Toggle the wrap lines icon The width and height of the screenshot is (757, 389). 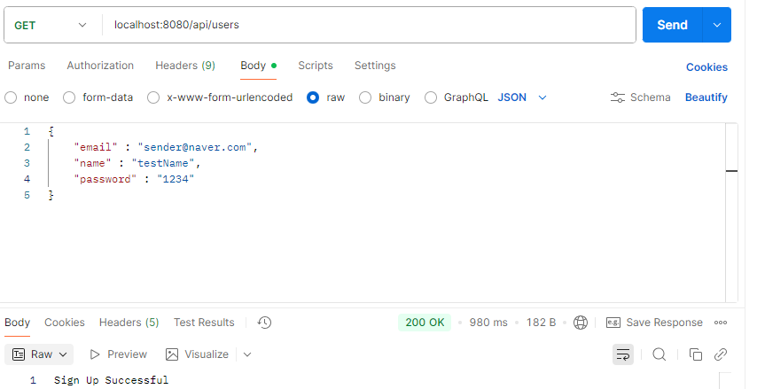[x=623, y=354]
